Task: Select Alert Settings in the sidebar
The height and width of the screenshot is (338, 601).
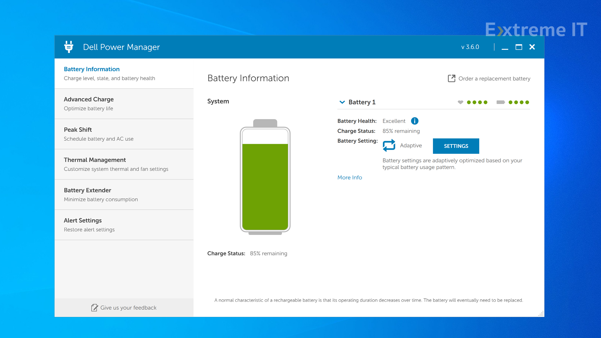Action: coord(124,225)
